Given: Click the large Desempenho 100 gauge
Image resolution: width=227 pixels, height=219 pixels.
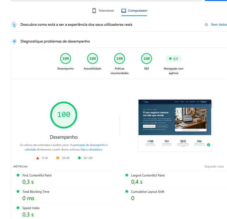Looking at the screenshot, I should tap(64, 115).
